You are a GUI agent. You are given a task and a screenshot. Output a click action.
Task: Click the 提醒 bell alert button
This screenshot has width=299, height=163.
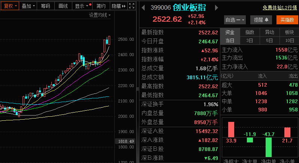click(x=261, y=19)
